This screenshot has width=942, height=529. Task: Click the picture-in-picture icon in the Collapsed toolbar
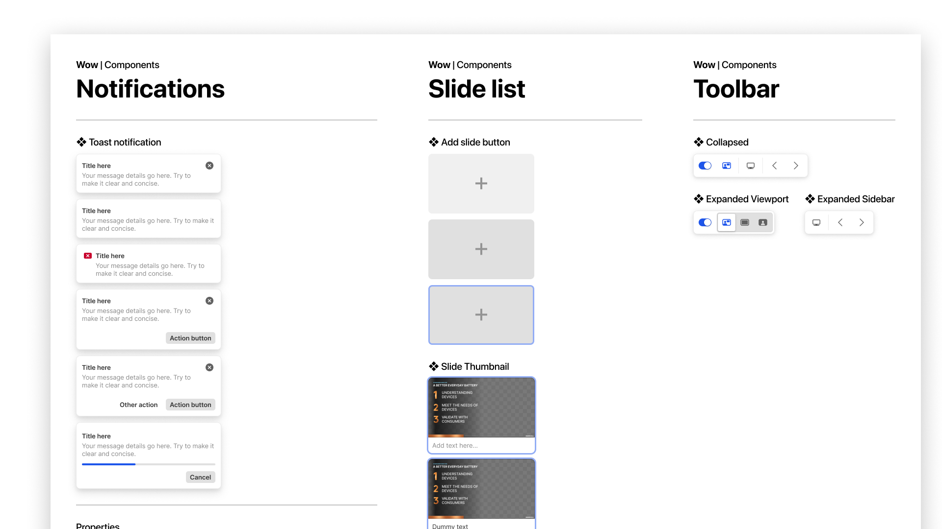(727, 166)
